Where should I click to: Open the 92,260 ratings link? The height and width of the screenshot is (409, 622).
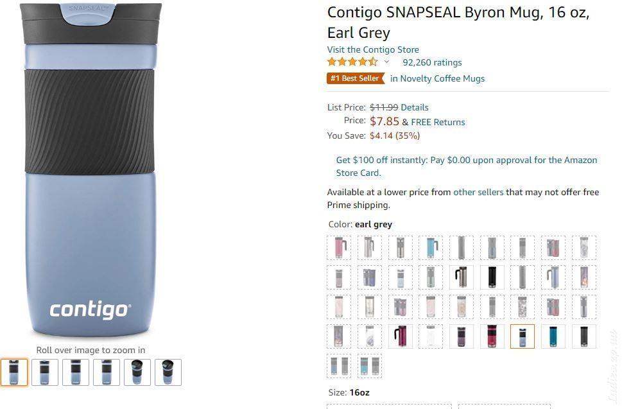[432, 62]
